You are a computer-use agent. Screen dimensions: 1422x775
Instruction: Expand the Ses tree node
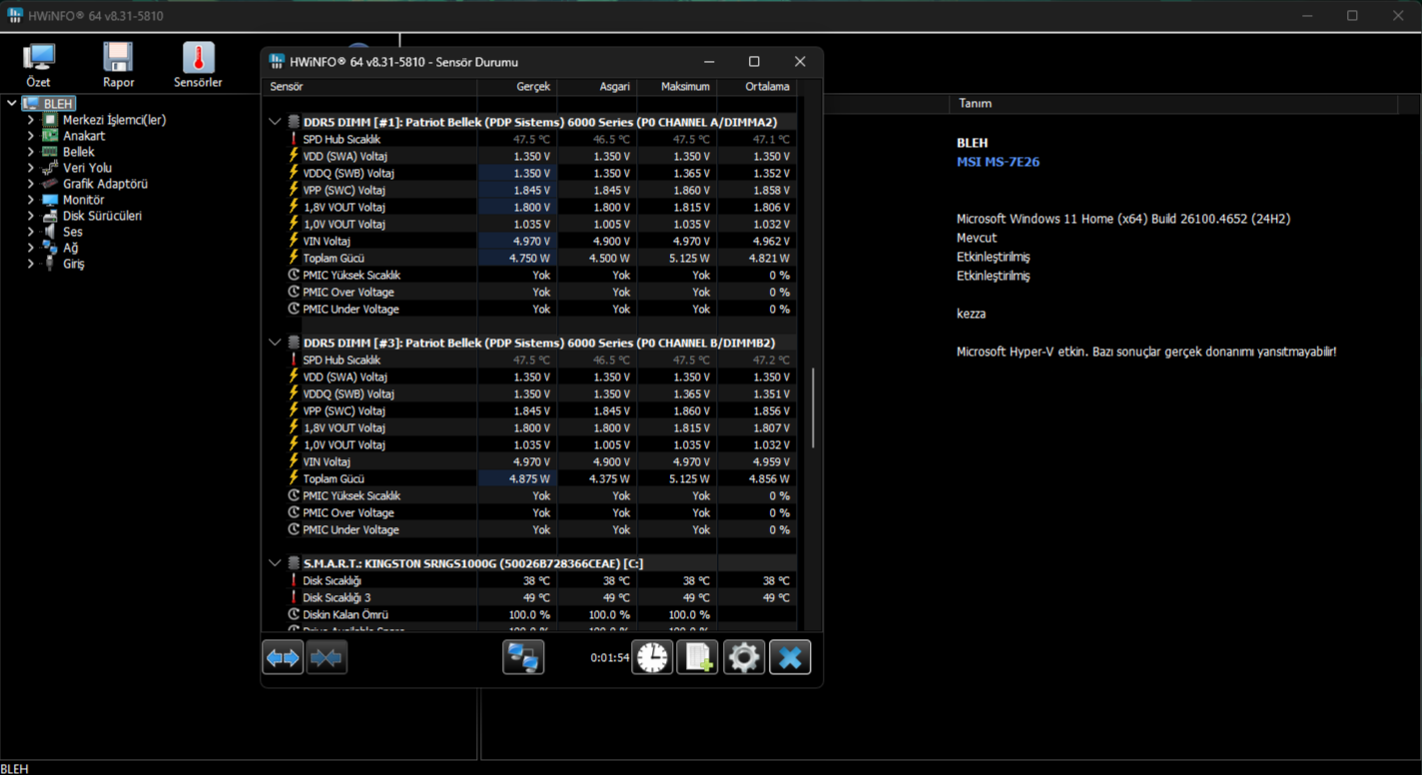pyautogui.click(x=30, y=232)
